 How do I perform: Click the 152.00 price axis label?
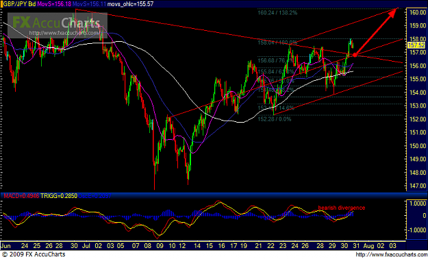[x=418, y=119]
